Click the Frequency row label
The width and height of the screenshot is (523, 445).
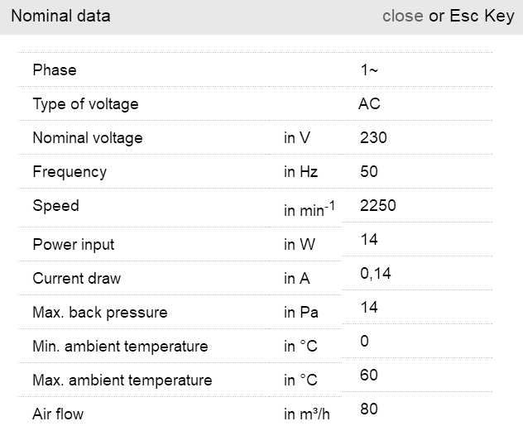70,172
